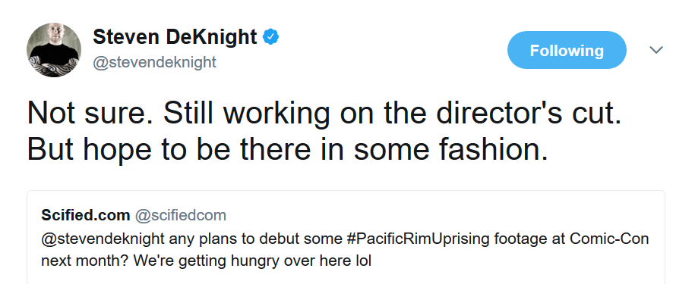
Task: Visit the @stevendeknight handle below the name
Action: [154, 62]
